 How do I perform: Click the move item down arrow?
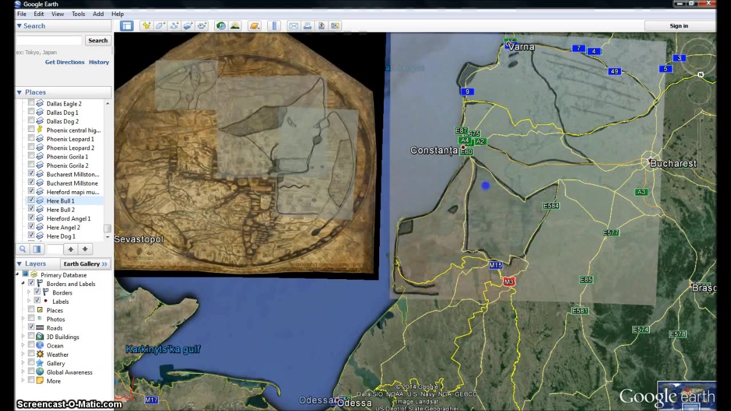tap(85, 249)
